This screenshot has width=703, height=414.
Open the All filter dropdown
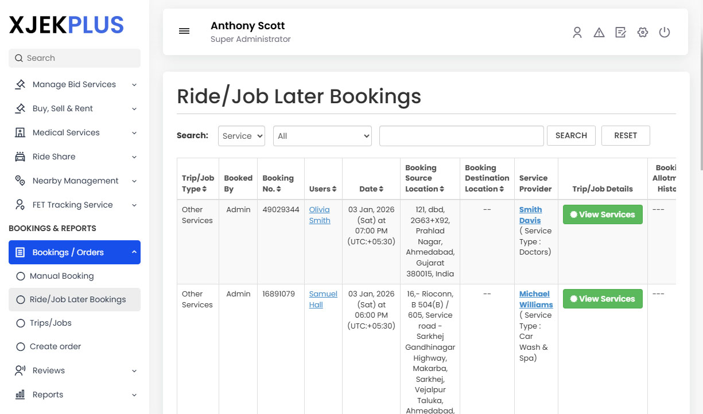(322, 136)
